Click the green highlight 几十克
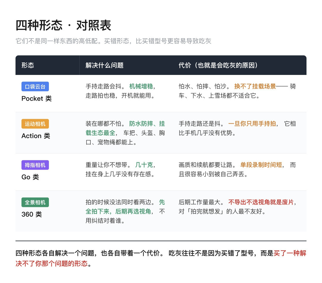This screenshot has height=283, width=322. tap(144, 165)
